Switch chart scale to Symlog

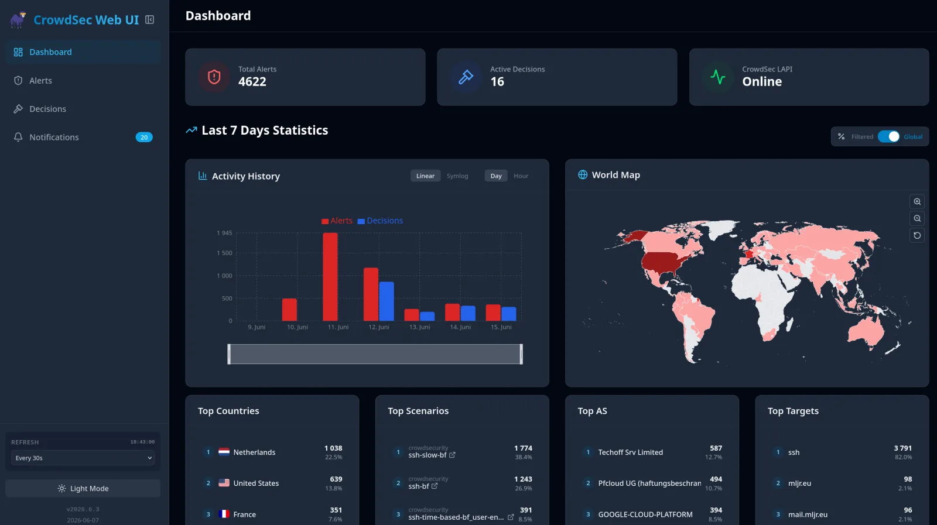[x=457, y=176]
